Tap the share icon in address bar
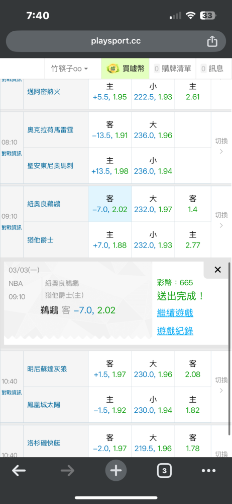The image size is (232, 504). coord(212,41)
